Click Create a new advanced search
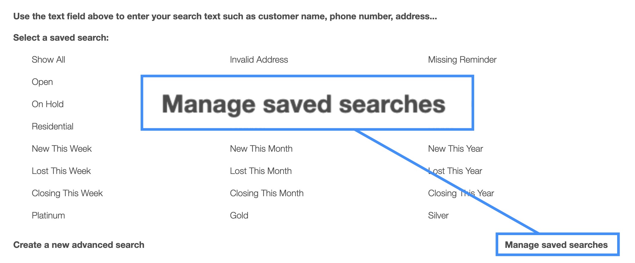Image resolution: width=635 pixels, height=263 pixels. [78, 245]
